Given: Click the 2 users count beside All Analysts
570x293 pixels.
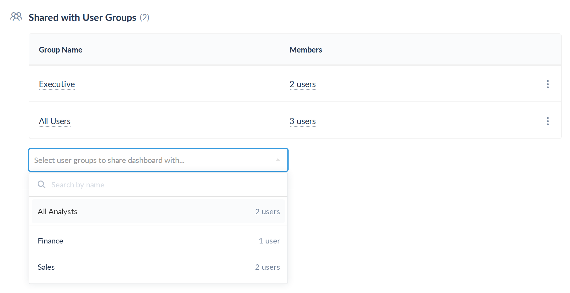Looking at the screenshot, I should tap(268, 212).
